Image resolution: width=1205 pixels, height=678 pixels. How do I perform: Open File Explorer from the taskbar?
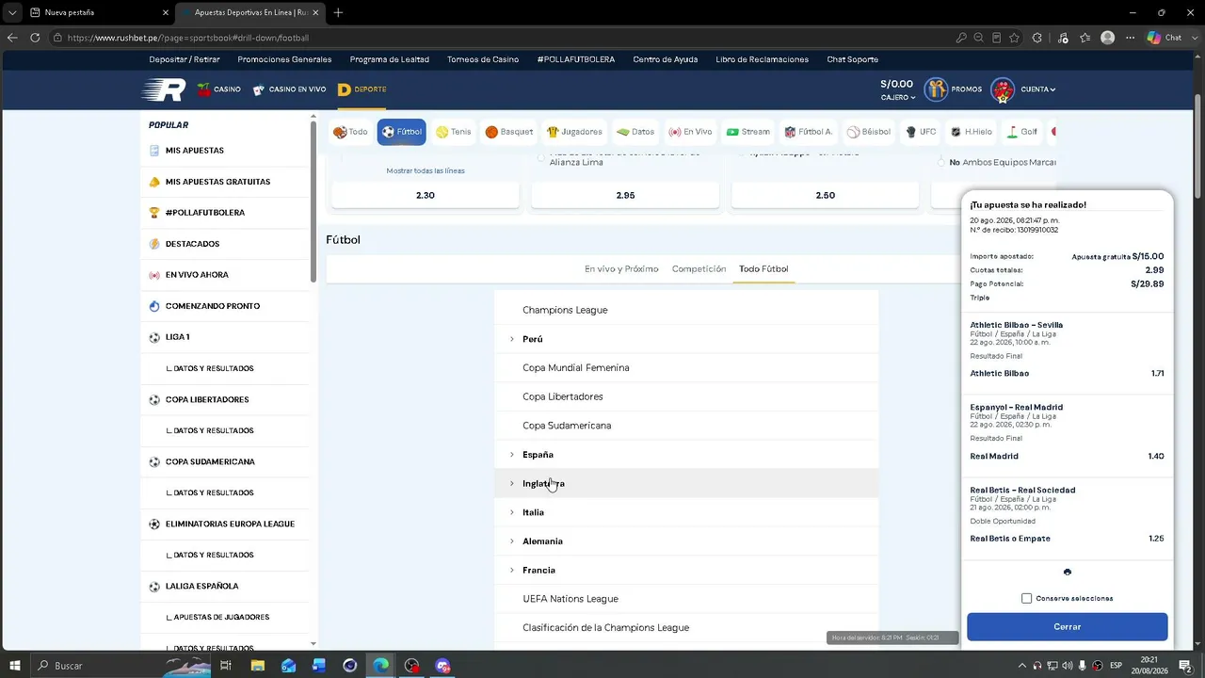tap(257, 666)
